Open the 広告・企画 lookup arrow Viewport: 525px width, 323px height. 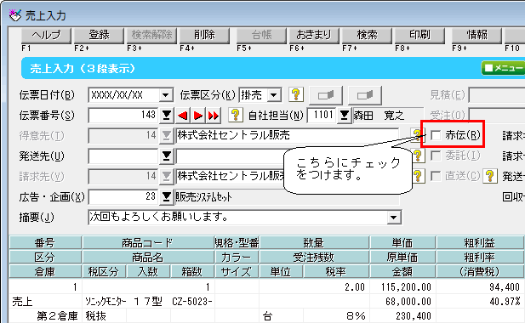tap(166, 197)
